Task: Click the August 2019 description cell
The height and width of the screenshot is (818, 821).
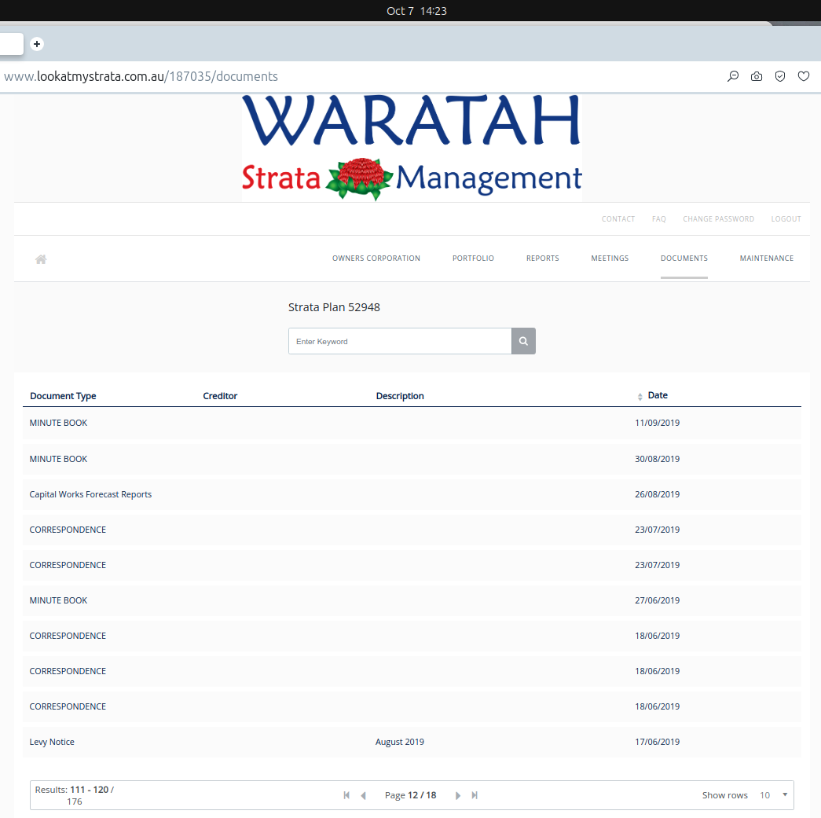Action: [400, 742]
